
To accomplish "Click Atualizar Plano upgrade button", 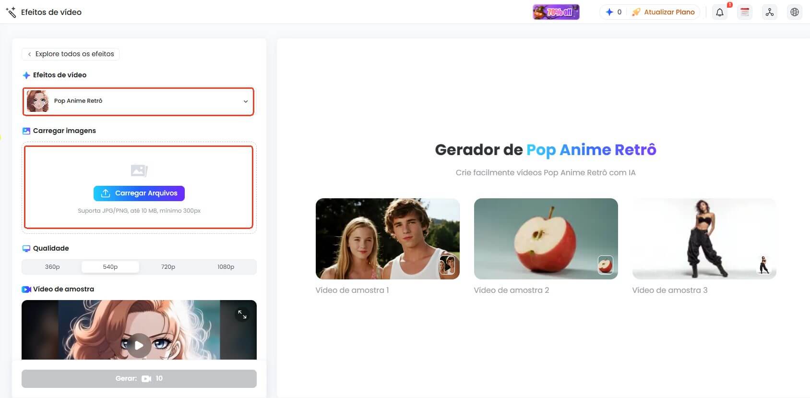I will click(x=663, y=12).
